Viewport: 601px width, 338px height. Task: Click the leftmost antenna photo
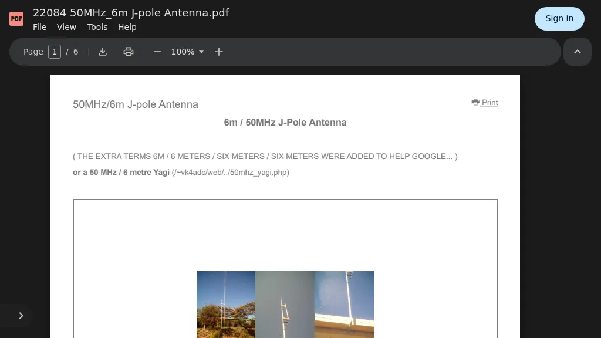click(x=226, y=305)
